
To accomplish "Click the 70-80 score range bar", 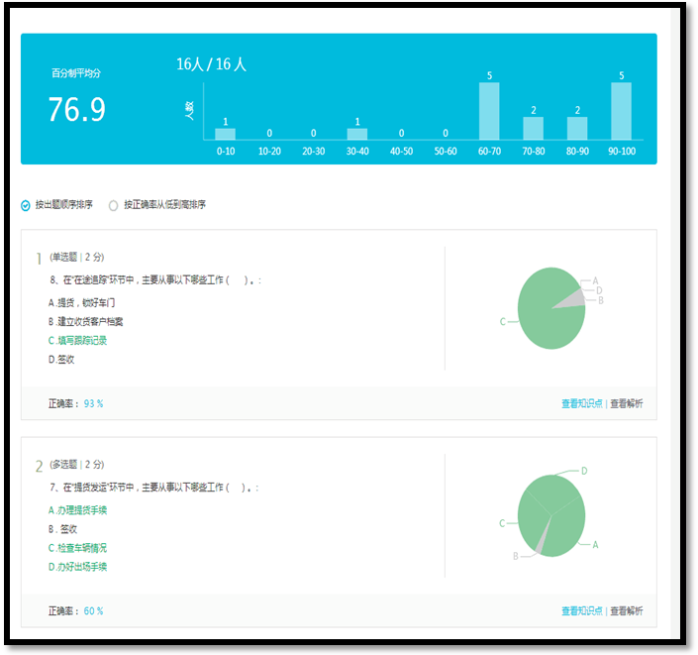I will tap(533, 128).
